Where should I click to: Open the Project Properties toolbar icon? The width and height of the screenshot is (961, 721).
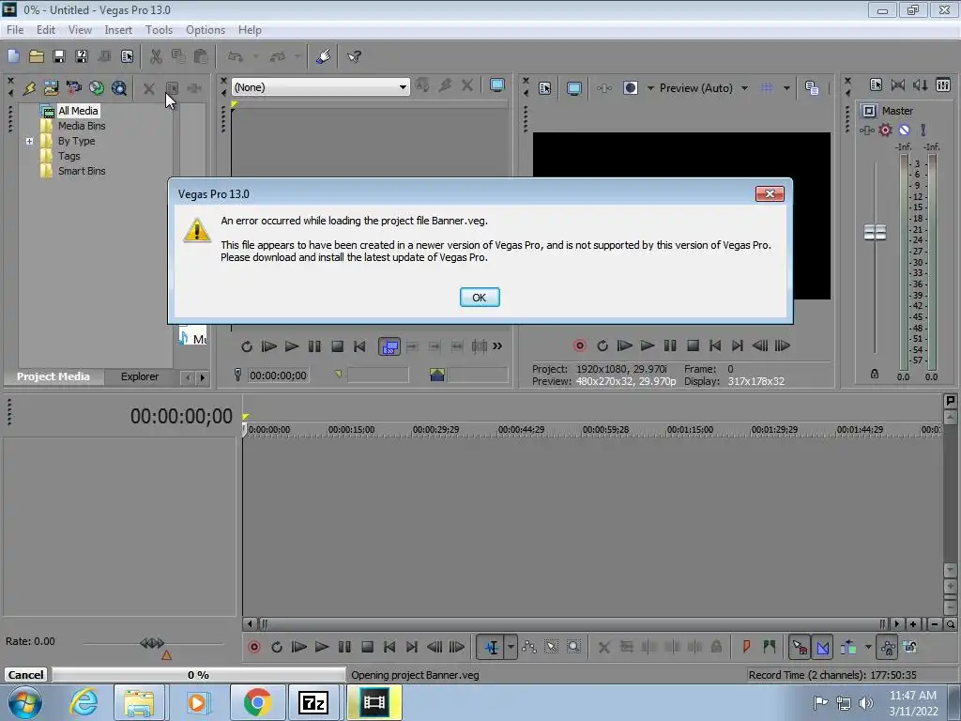[x=127, y=56]
